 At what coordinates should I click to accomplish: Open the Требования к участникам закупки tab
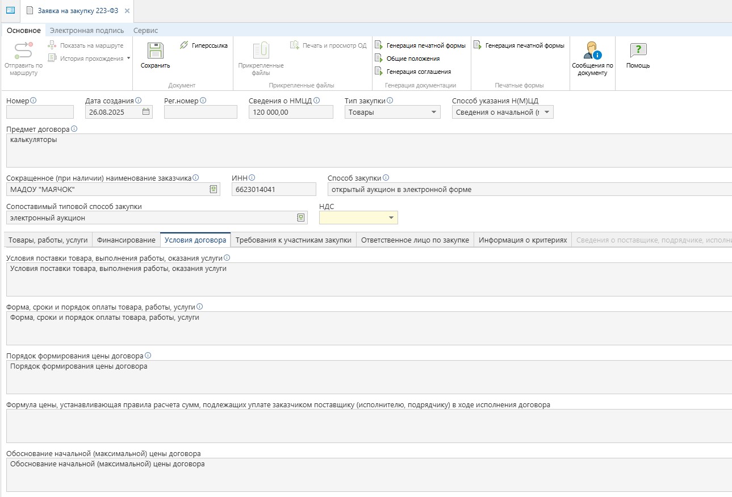pyautogui.click(x=294, y=240)
